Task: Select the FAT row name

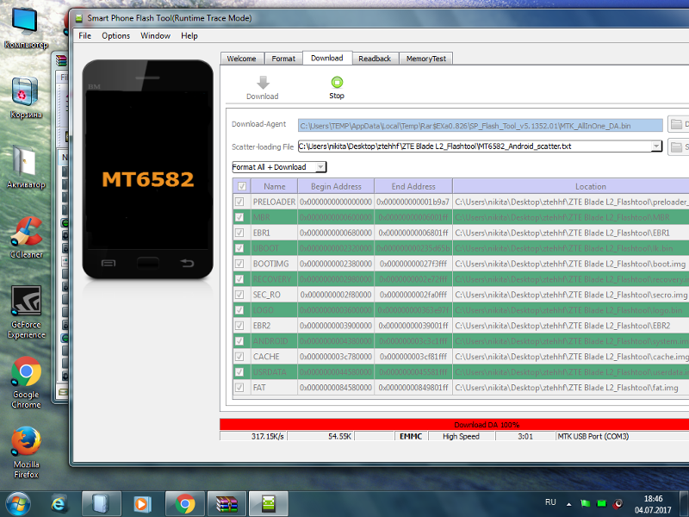Action: click(x=259, y=387)
